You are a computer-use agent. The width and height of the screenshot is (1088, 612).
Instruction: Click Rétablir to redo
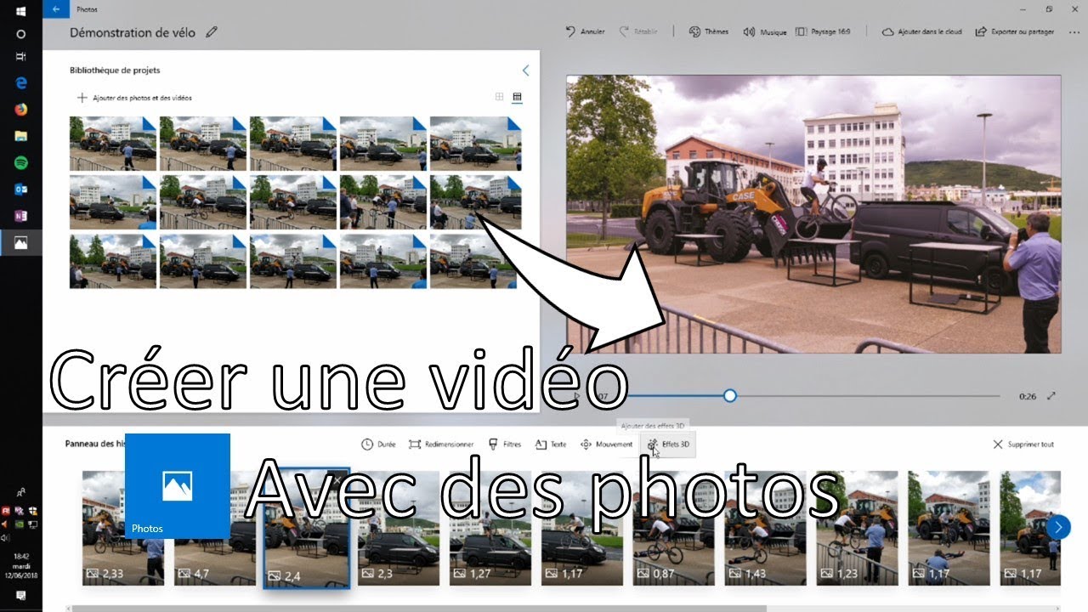point(638,31)
